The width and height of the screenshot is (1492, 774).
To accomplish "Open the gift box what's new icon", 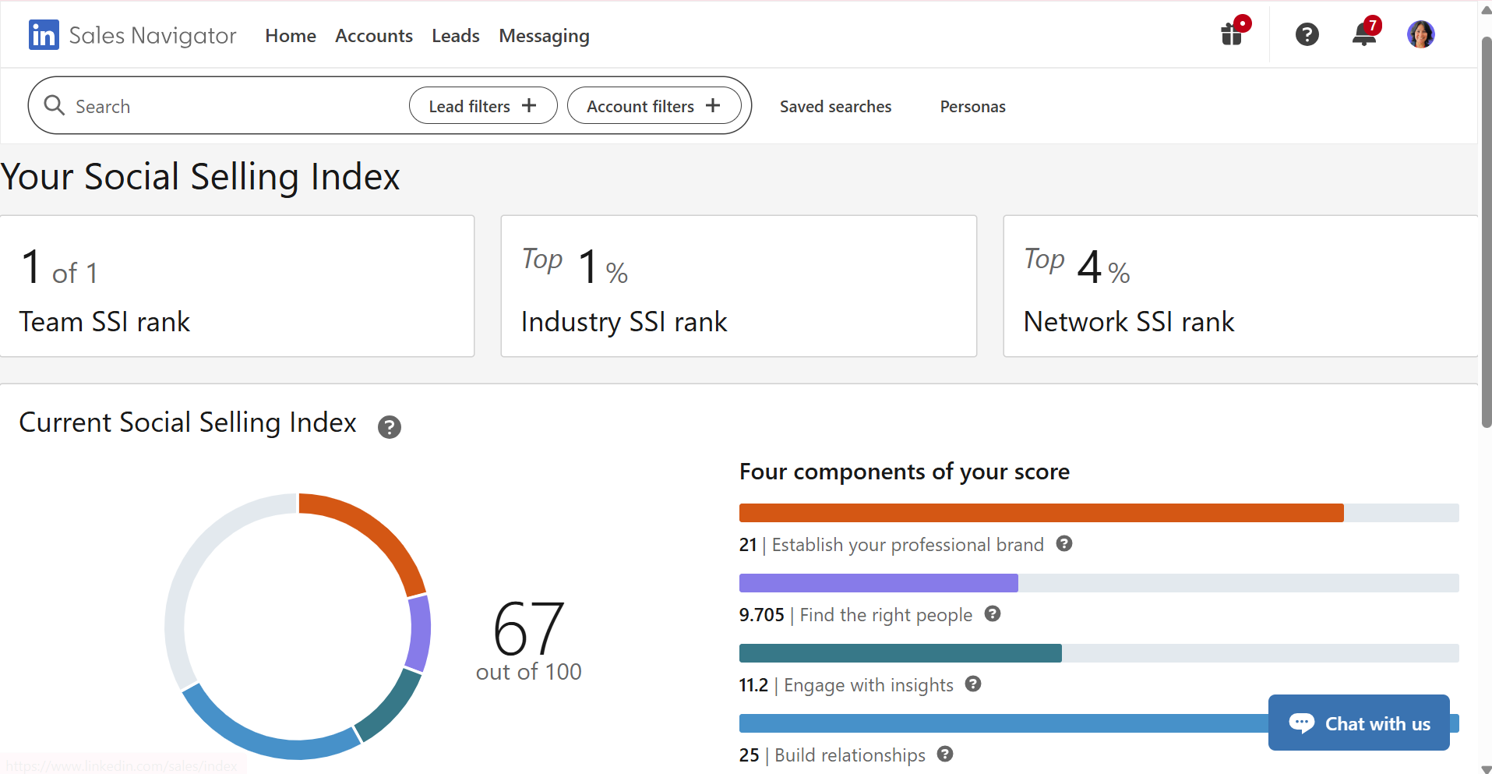I will pos(1232,34).
